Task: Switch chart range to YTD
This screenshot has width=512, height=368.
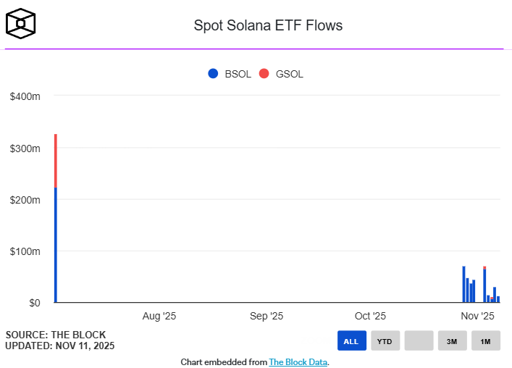Action: 385,340
